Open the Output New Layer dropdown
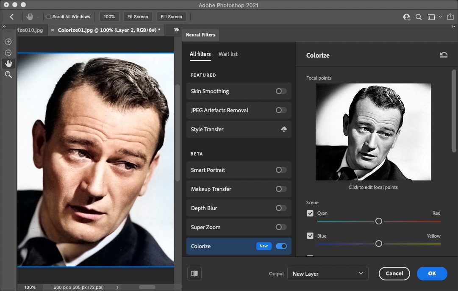 click(328, 274)
